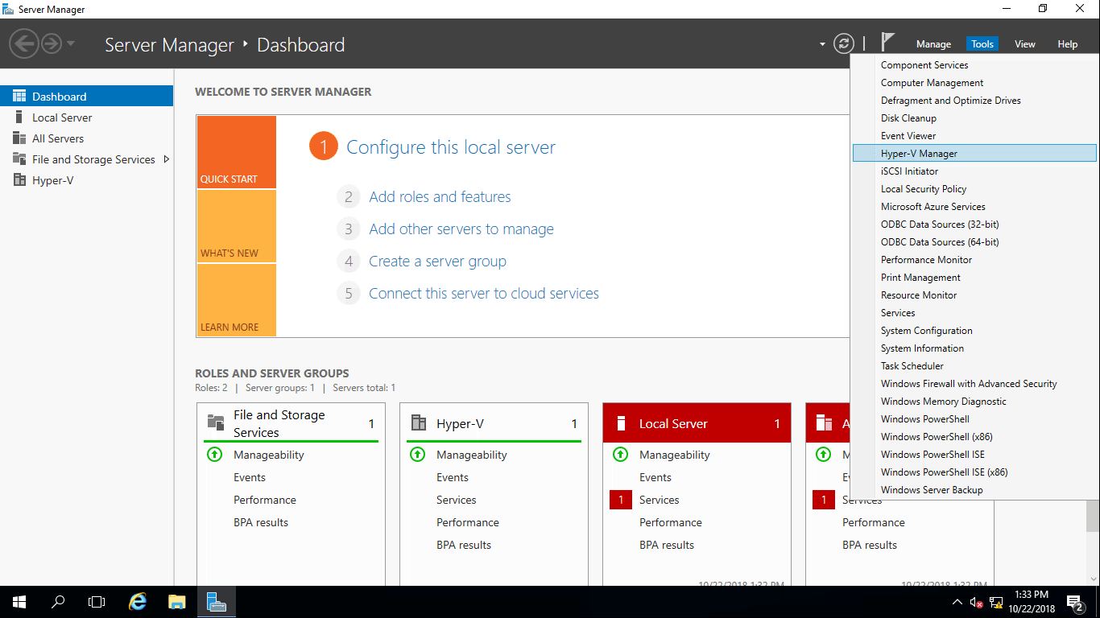This screenshot has width=1100, height=618.
Task: Click red Services alert badge in Local Server tile
Action: pyautogui.click(x=621, y=500)
